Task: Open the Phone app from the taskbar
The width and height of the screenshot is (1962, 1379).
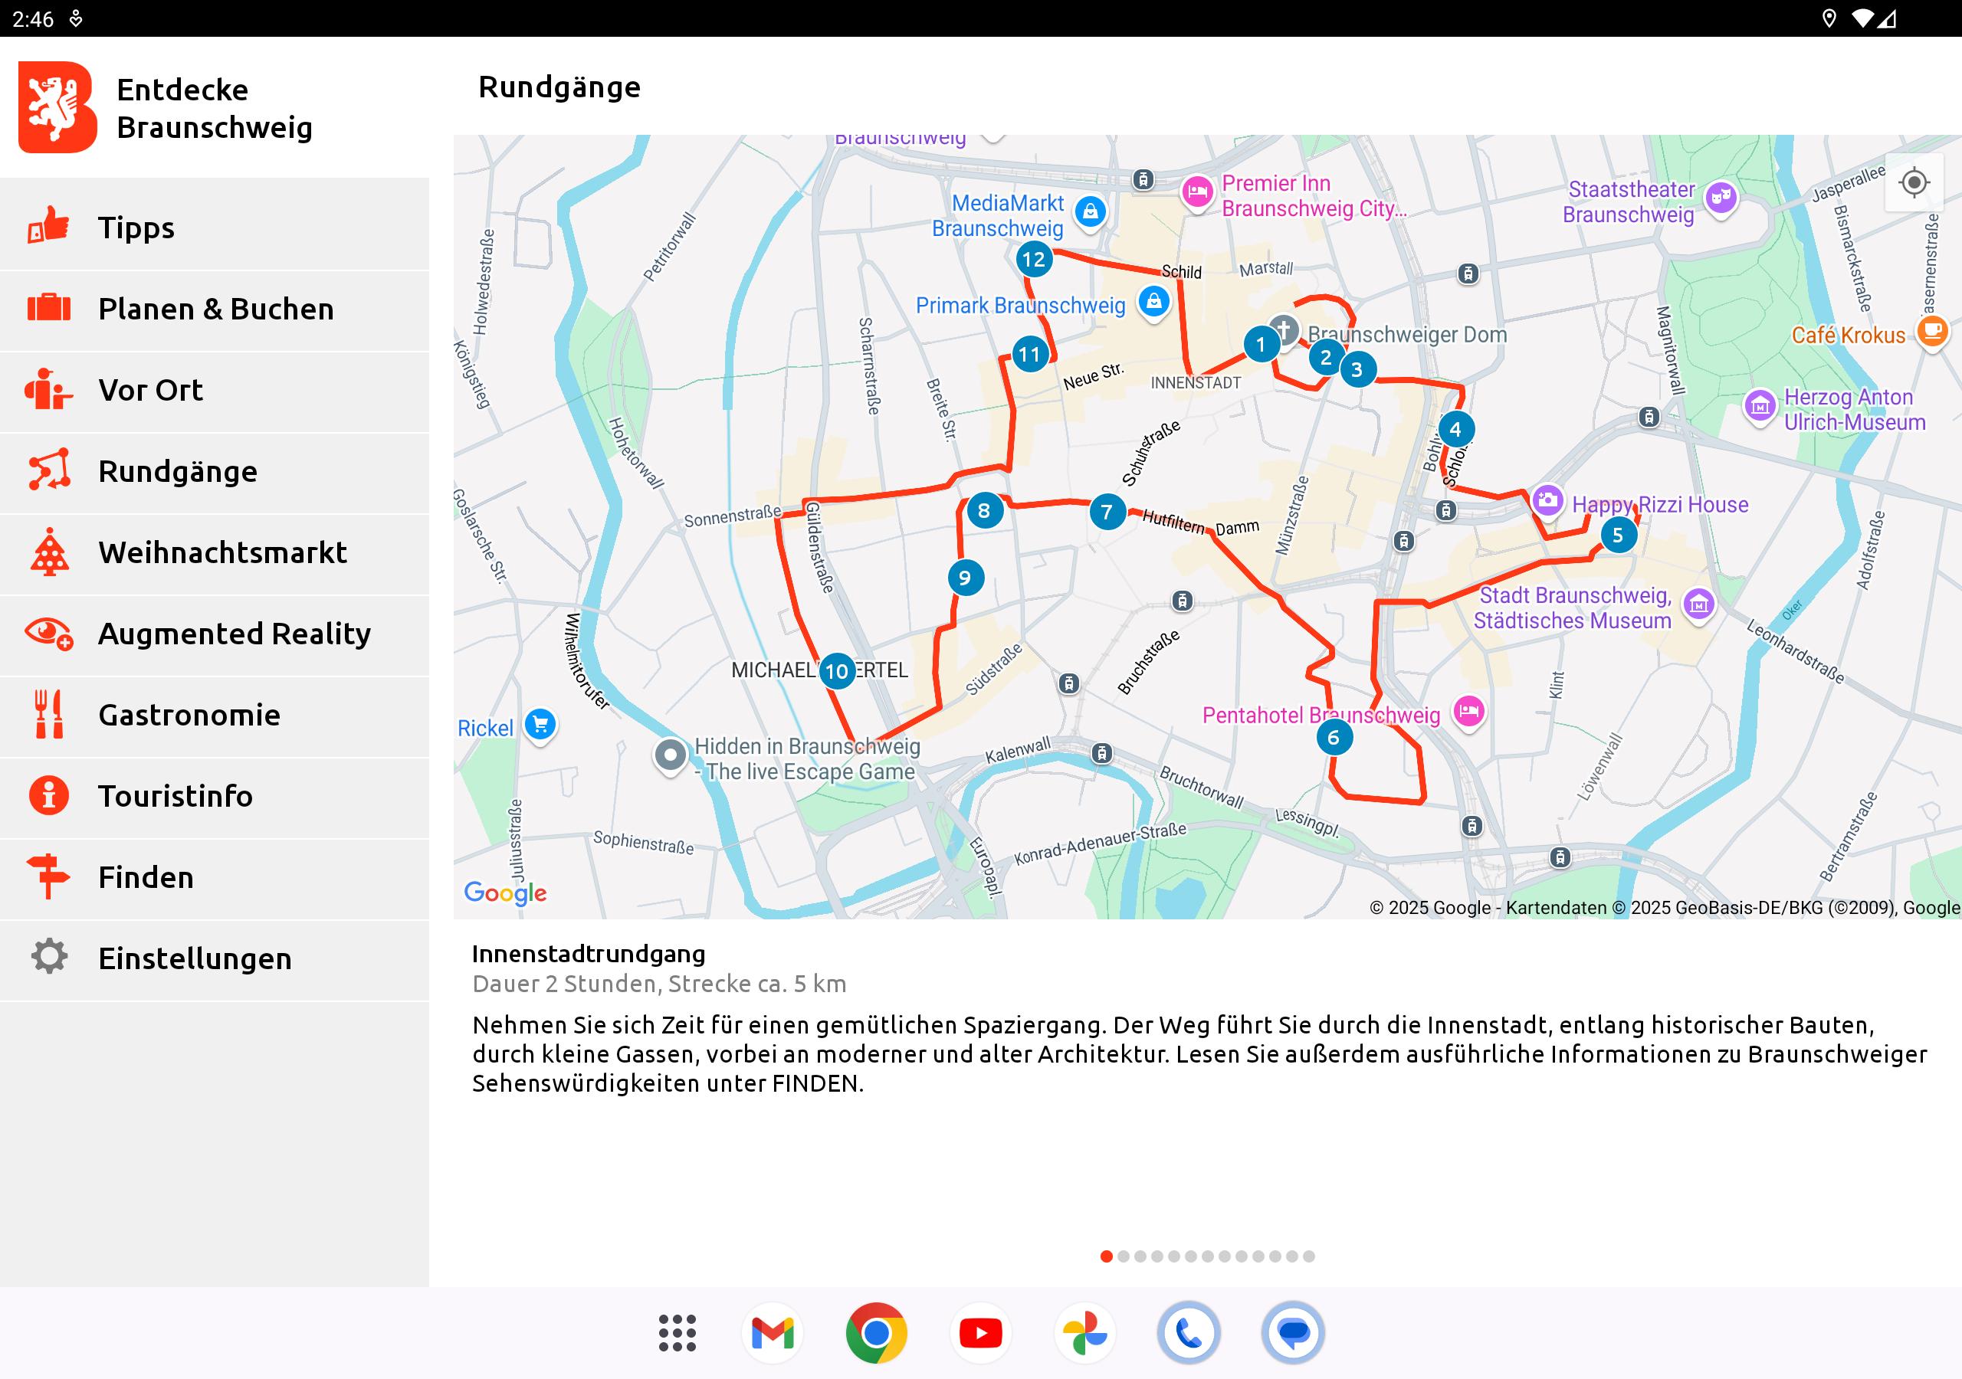Action: pyautogui.click(x=1189, y=1333)
